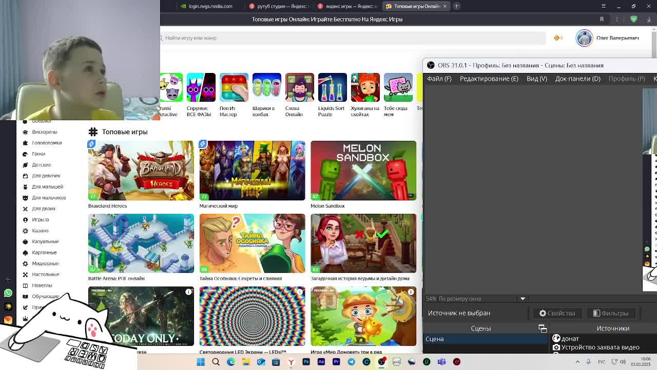Image resolution: width=657 pixels, height=370 pixels.
Task: Focus the Найти игру или жанр search field
Action: [x=353, y=38]
